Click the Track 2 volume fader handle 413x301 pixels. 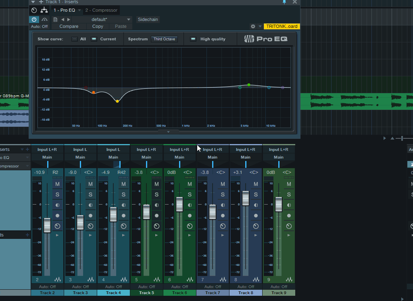click(47, 226)
